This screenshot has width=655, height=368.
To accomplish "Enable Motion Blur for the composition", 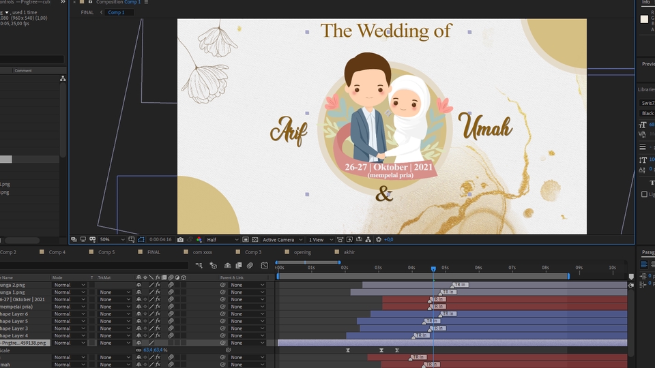I will click(x=250, y=265).
